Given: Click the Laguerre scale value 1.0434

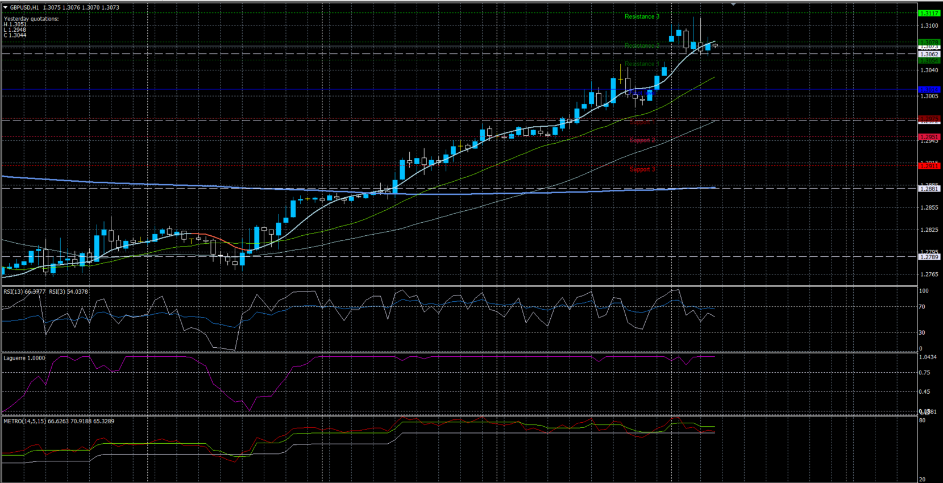Looking at the screenshot, I should [928, 357].
